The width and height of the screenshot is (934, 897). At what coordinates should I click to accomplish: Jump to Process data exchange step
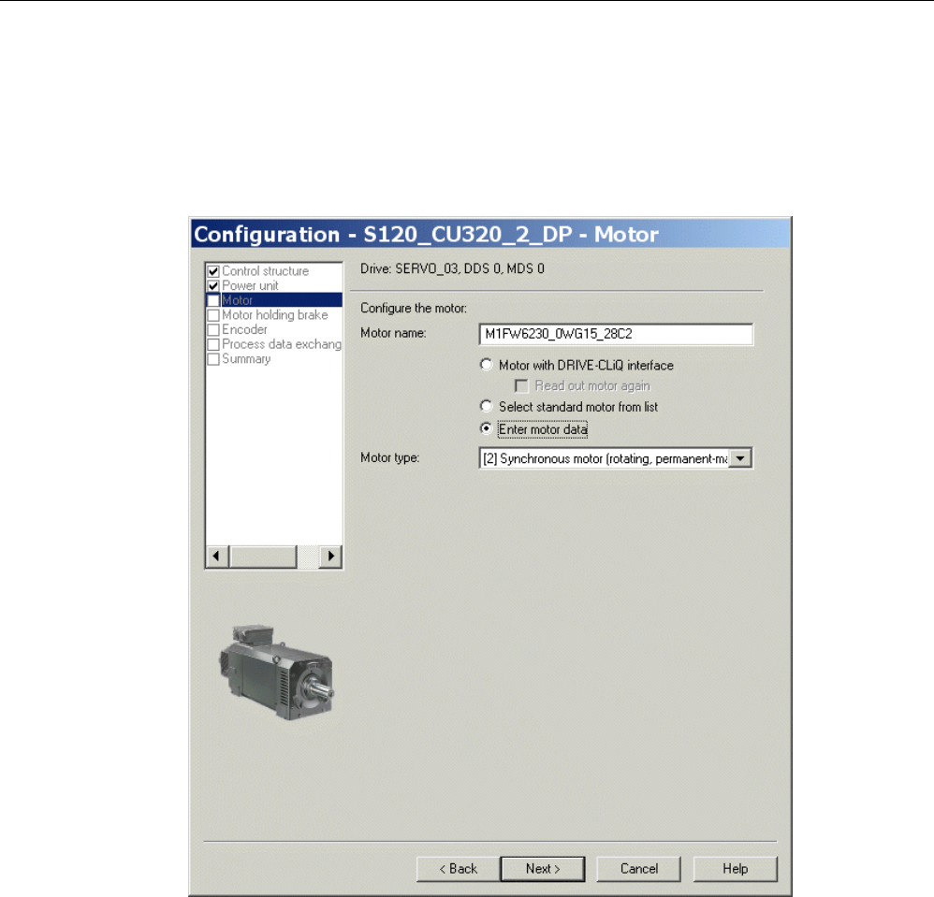point(282,344)
